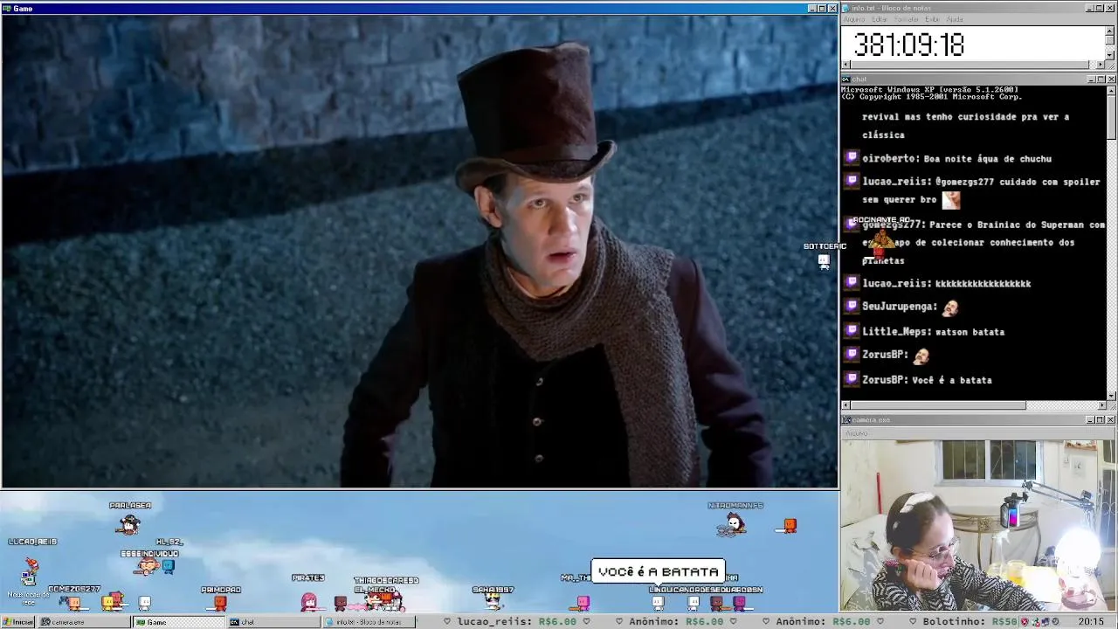This screenshot has height=629, width=1118.
Task: Click the Notepad vertical scrollbar down arrow
Action: click(x=1110, y=55)
